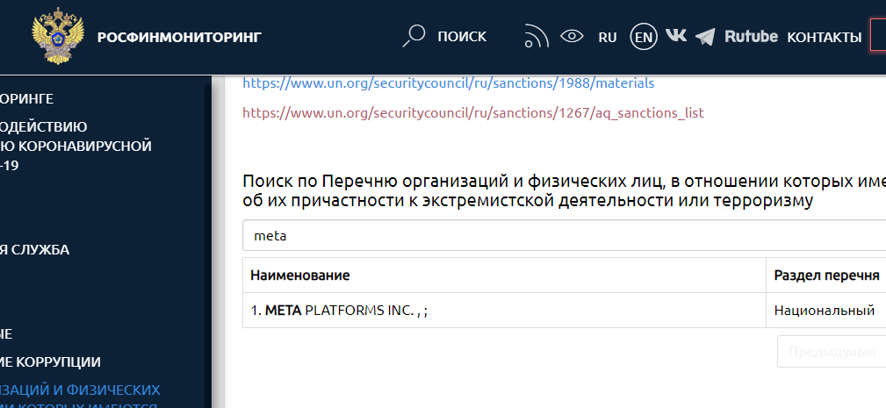Open the VK social network icon
Screen dimensions: 886x408
pos(676,36)
